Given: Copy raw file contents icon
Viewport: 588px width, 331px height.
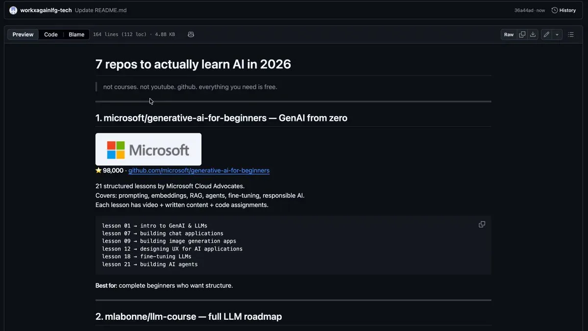Looking at the screenshot, I should [x=522, y=34].
